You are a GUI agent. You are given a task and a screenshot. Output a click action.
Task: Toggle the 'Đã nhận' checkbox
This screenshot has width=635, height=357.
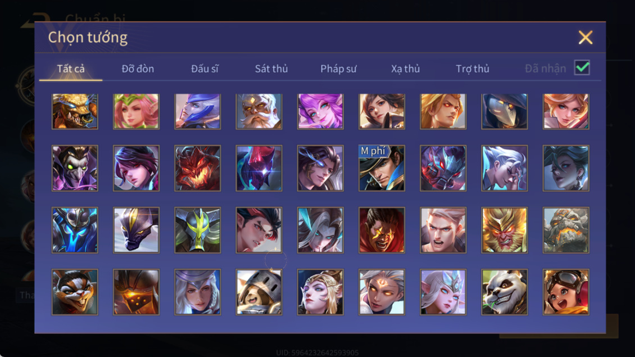pyautogui.click(x=582, y=67)
